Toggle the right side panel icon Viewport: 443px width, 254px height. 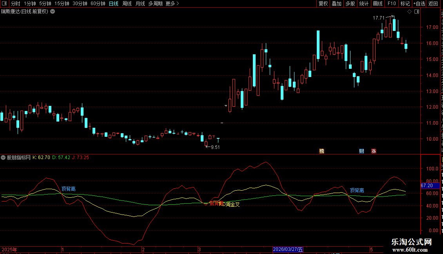(x=417, y=12)
